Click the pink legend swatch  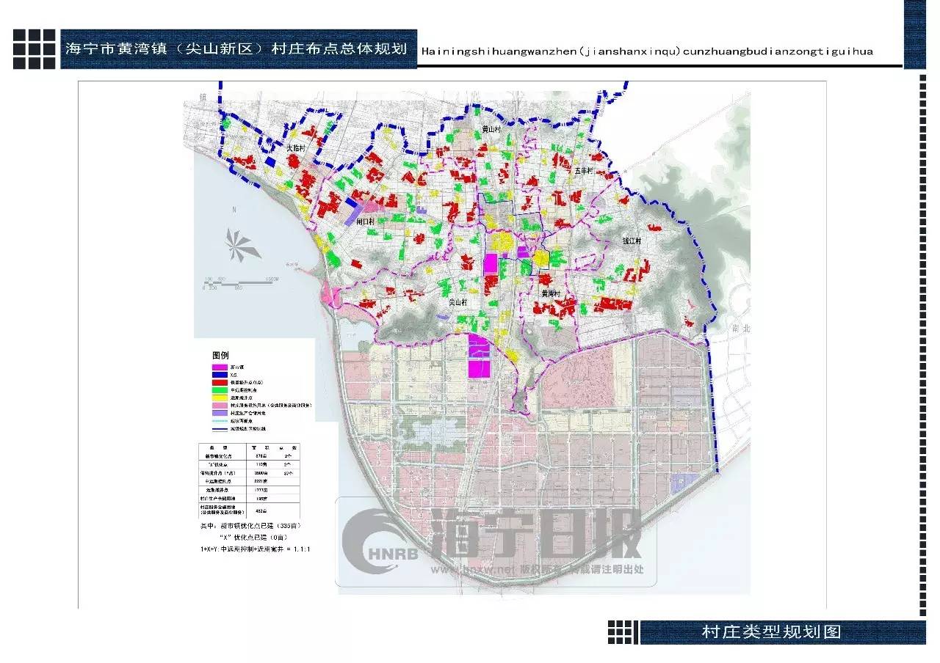(x=220, y=405)
